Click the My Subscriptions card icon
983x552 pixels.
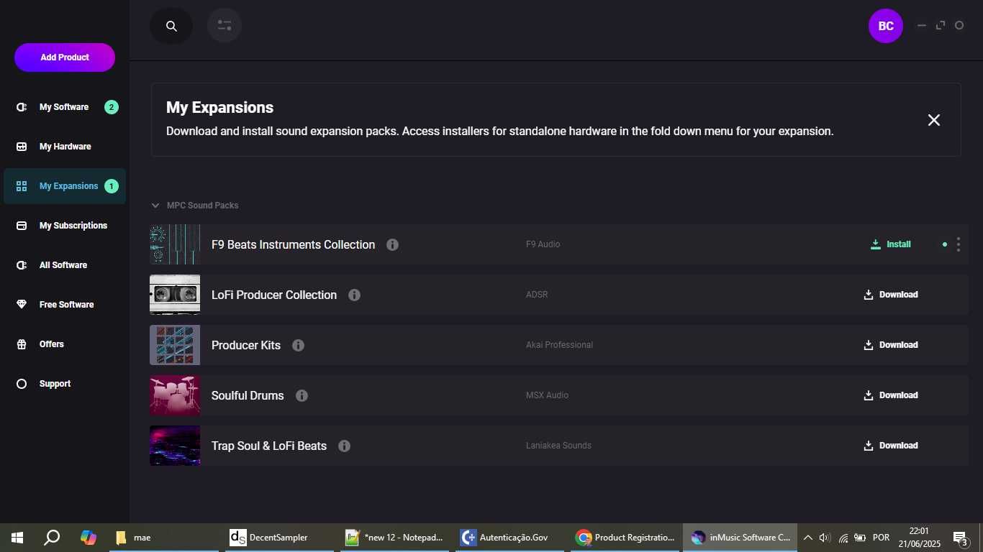[x=22, y=226]
